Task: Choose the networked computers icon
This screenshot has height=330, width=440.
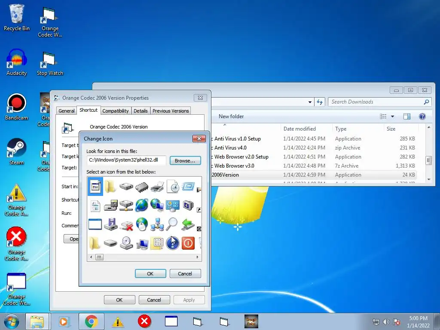Action: 157,224
